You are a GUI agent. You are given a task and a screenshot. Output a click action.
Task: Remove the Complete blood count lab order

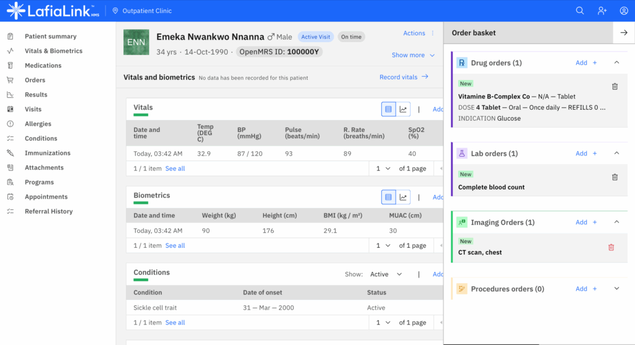coord(615,177)
